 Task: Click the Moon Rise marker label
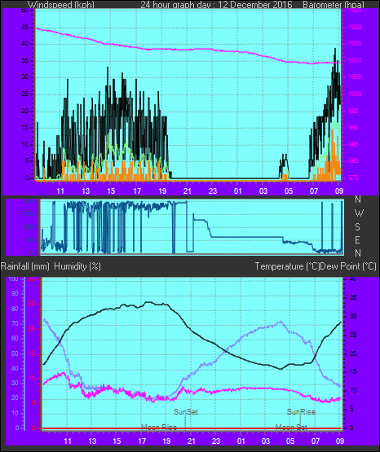click(159, 427)
